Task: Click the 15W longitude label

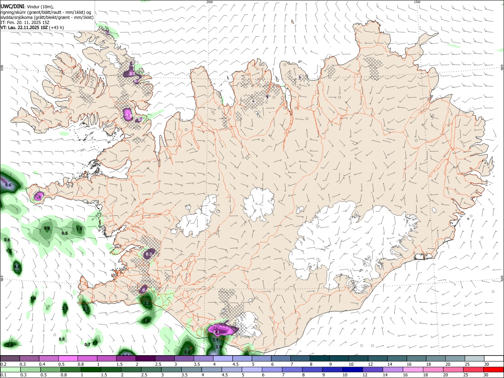Action: coord(417,2)
